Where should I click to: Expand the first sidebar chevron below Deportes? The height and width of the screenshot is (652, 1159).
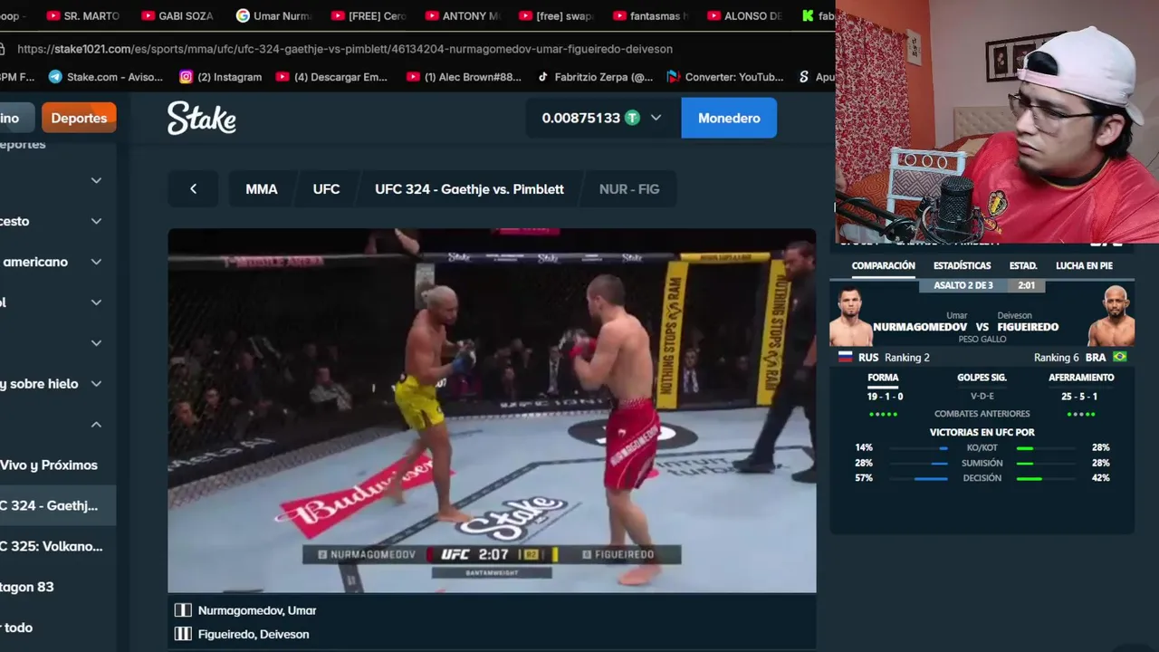coord(96,180)
